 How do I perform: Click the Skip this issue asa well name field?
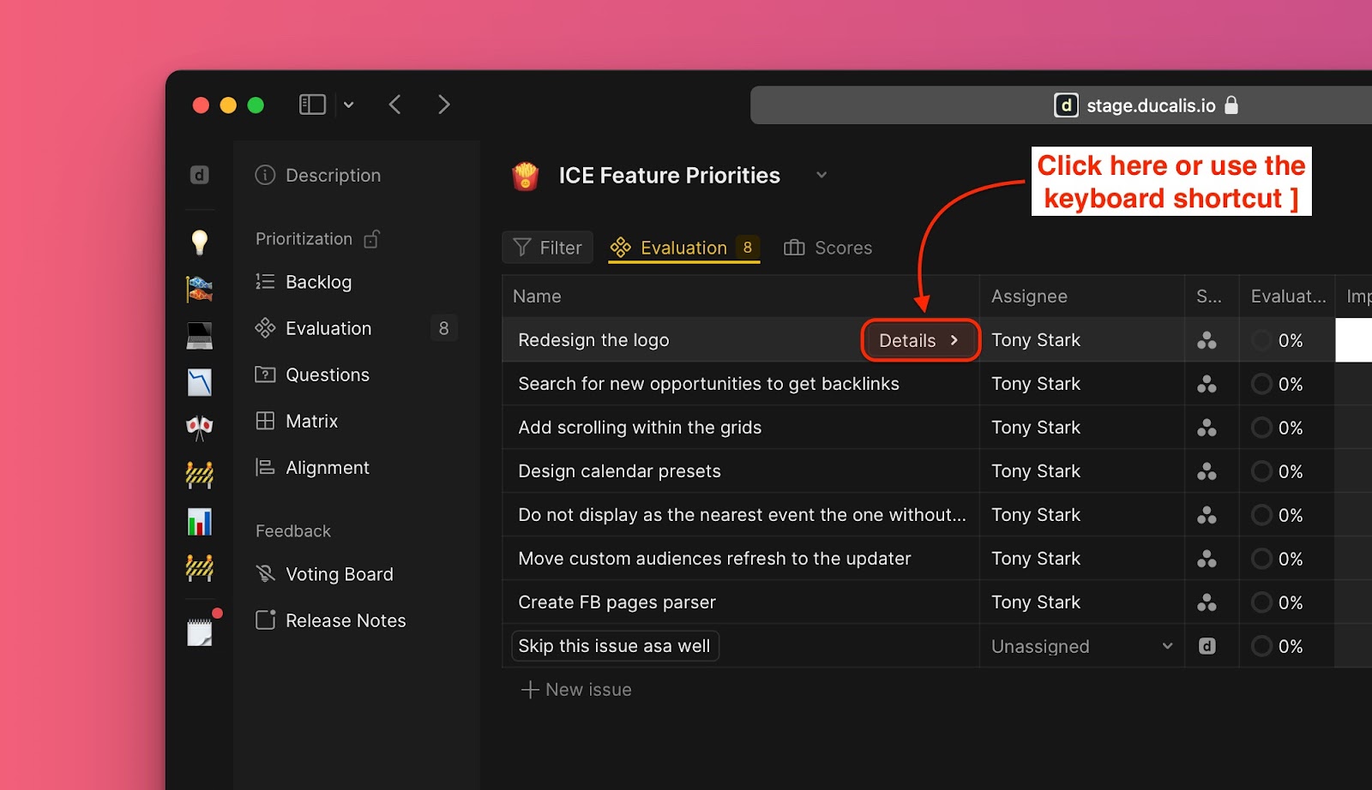click(x=614, y=646)
